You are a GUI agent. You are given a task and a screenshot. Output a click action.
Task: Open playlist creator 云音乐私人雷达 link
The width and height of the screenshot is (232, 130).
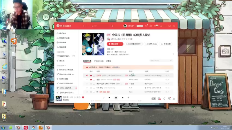[x=115, y=39]
